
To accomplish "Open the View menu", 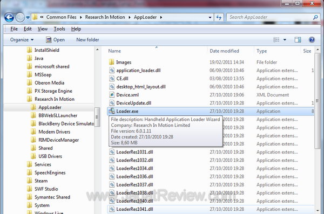I will 42,29.
